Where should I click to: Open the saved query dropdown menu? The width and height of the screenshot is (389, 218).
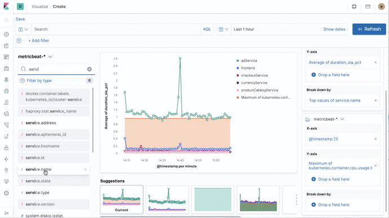click(23, 29)
